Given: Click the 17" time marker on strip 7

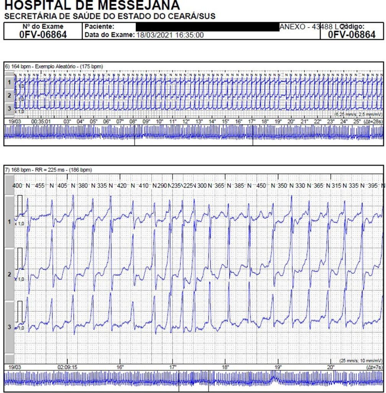Looking at the screenshot, I should pos(173,367).
